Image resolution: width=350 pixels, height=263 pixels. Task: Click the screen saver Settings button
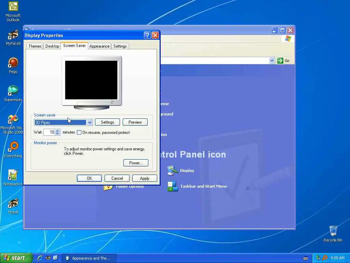107,122
